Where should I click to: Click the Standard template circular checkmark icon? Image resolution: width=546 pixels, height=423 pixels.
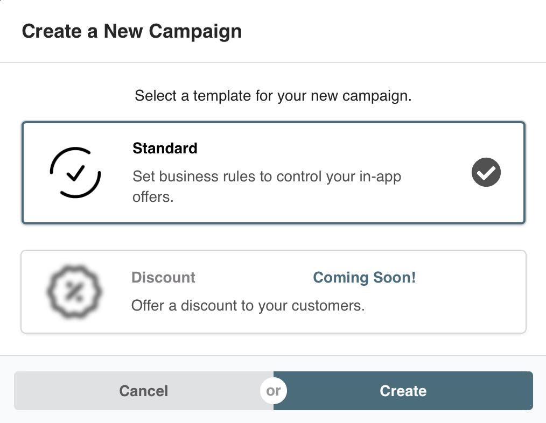[75, 172]
